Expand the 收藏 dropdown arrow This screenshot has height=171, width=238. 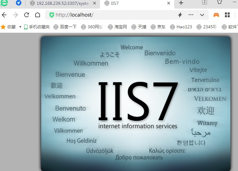[20, 27]
